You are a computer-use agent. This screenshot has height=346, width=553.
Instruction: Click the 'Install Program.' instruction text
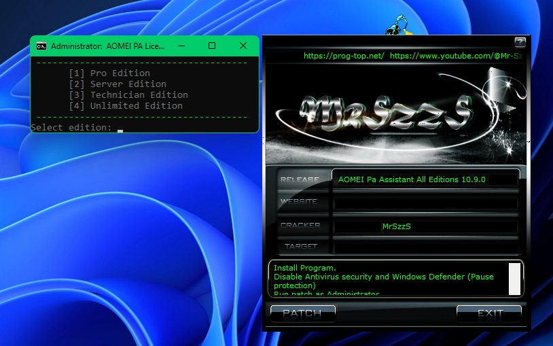[x=305, y=268]
